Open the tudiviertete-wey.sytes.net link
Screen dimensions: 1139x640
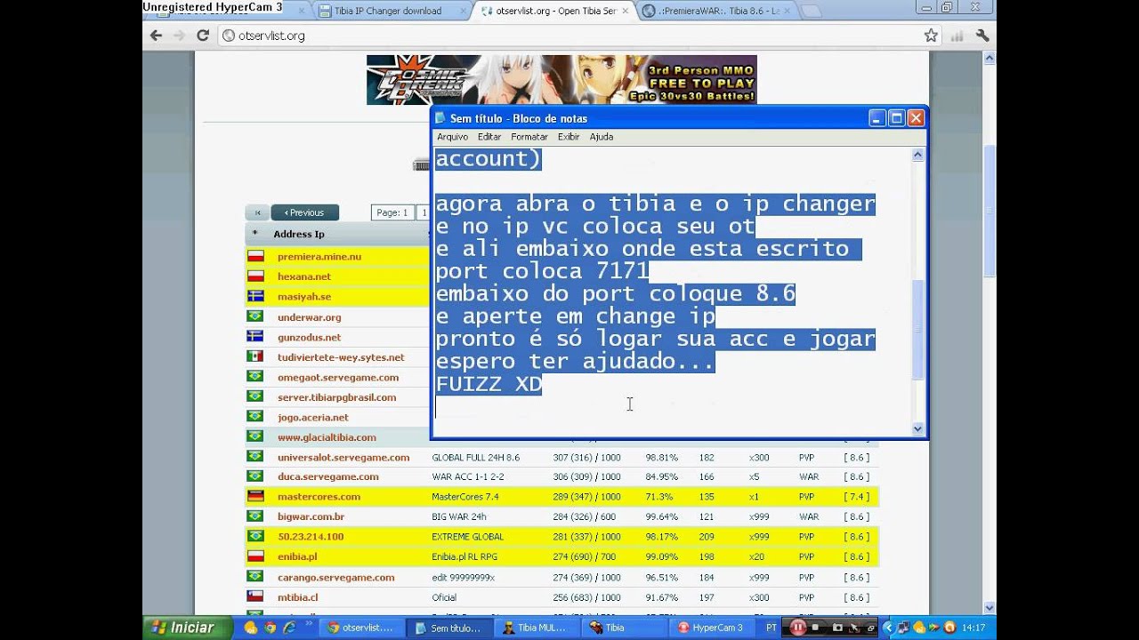pos(341,357)
